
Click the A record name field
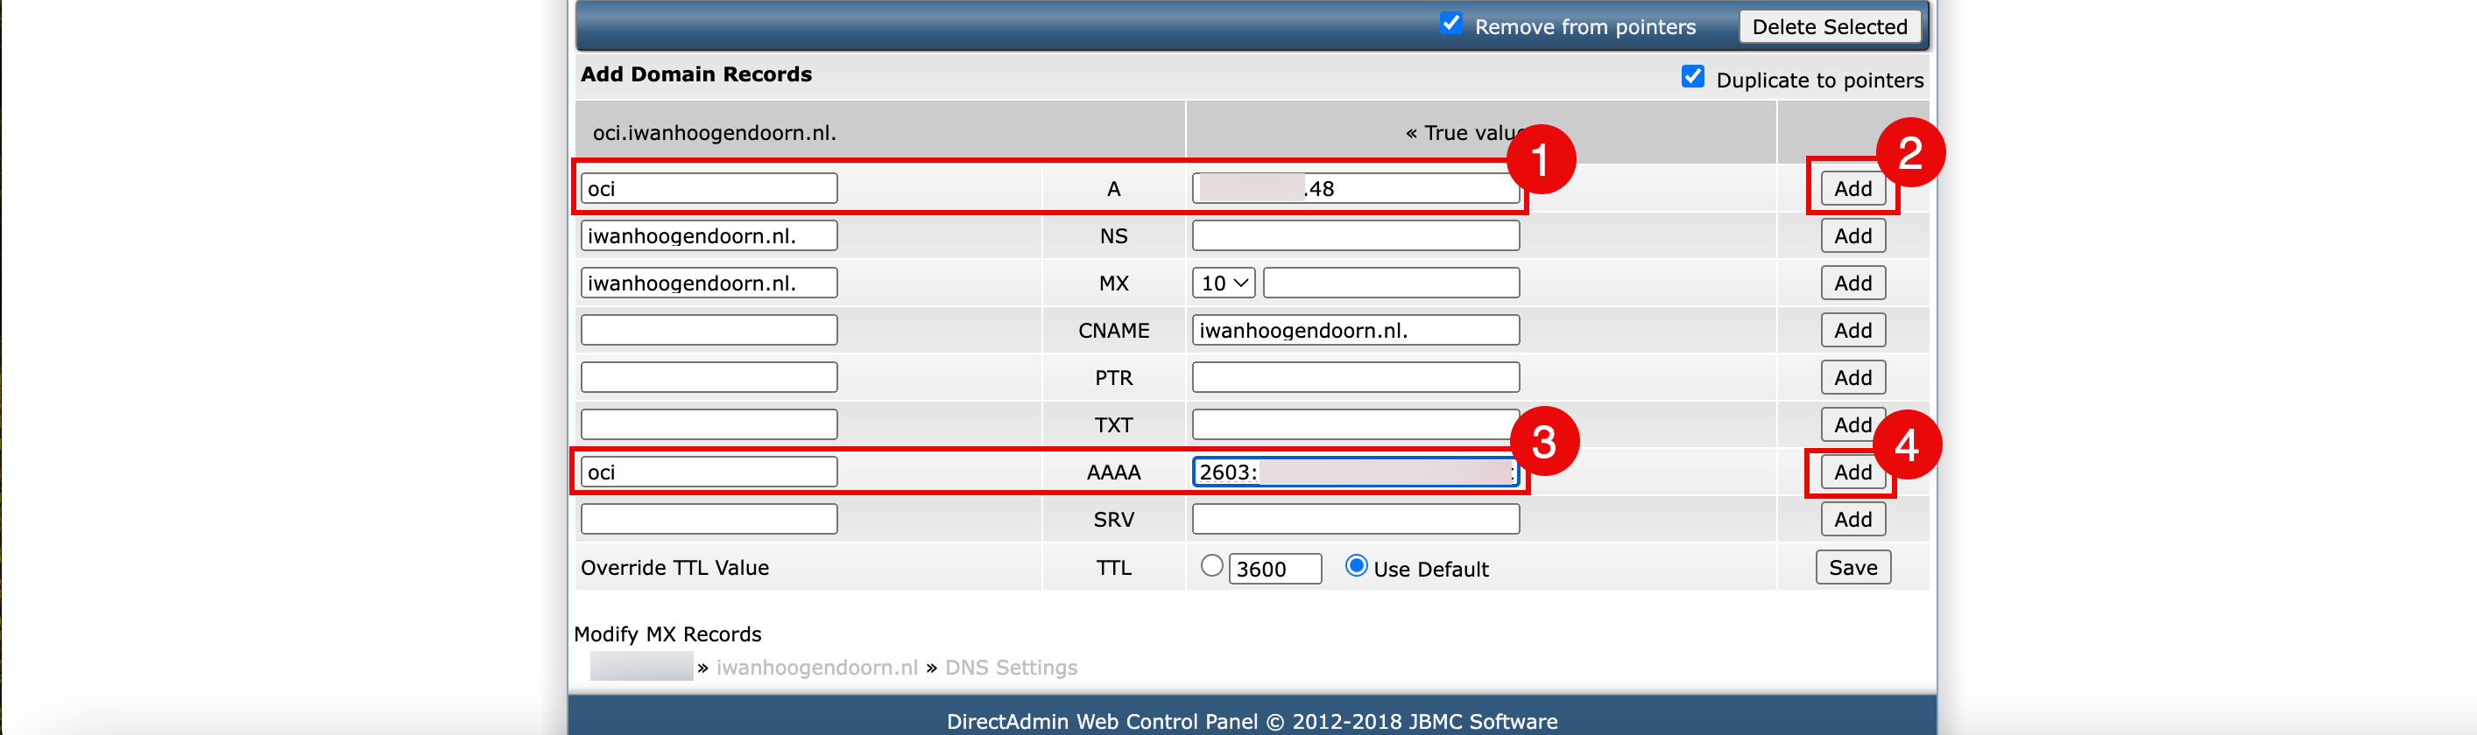pyautogui.click(x=709, y=188)
